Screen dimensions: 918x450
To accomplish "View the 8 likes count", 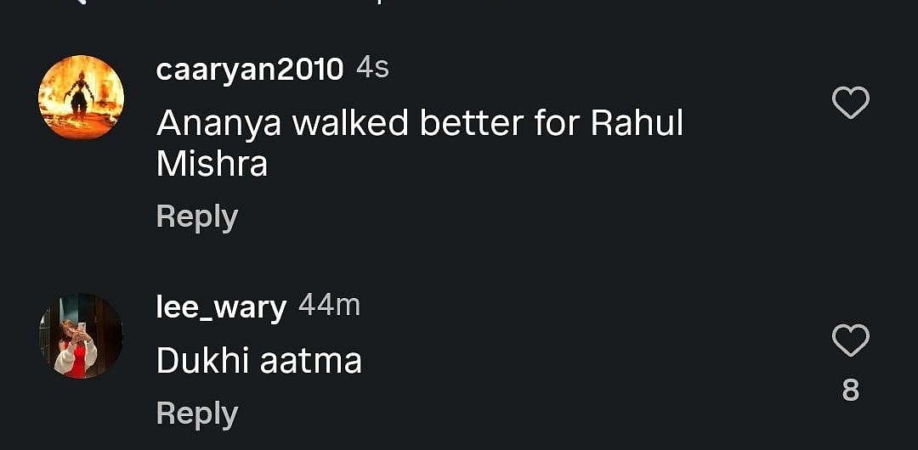I will tap(850, 391).
